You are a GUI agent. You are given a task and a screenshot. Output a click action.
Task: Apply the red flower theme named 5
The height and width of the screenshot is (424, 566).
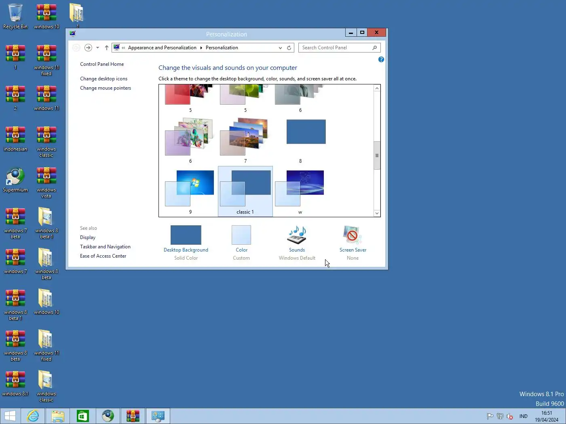click(190, 98)
